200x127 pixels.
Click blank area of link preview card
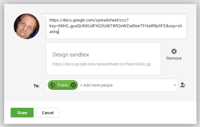click(104, 71)
